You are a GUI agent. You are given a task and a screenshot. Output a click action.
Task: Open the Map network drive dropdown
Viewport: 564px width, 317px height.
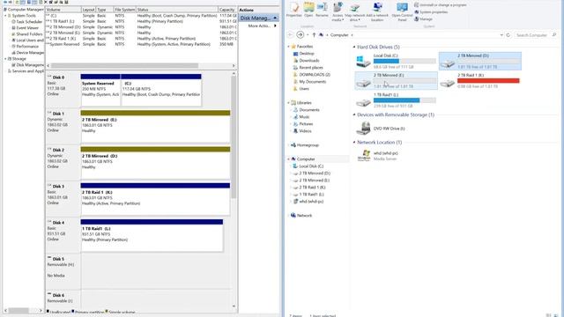click(354, 11)
